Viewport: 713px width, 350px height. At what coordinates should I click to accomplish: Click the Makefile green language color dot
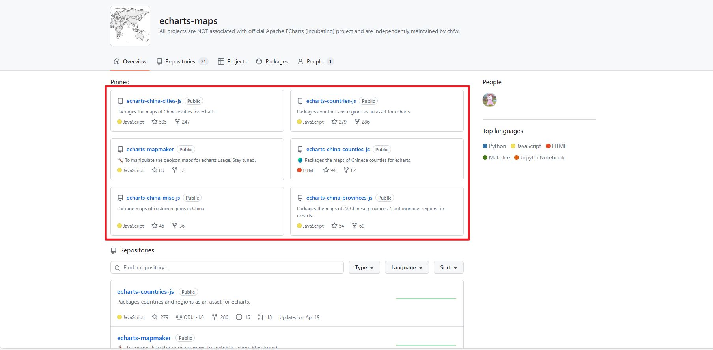click(x=485, y=157)
